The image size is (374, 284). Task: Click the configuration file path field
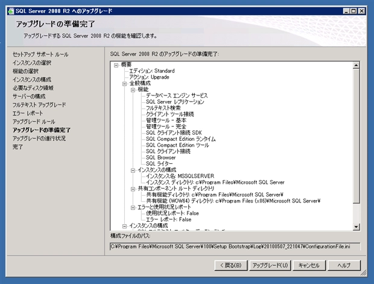(x=235, y=247)
